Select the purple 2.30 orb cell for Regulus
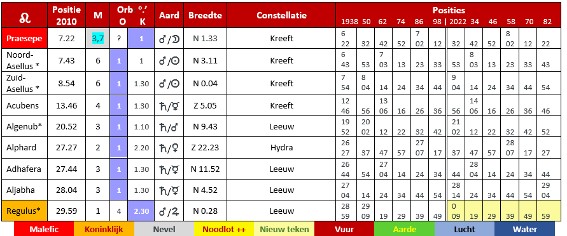Image resolution: width=567 pixels, height=236 pixels. coord(141,211)
